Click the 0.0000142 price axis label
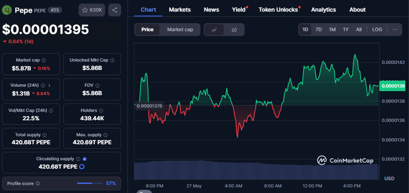 393,62
